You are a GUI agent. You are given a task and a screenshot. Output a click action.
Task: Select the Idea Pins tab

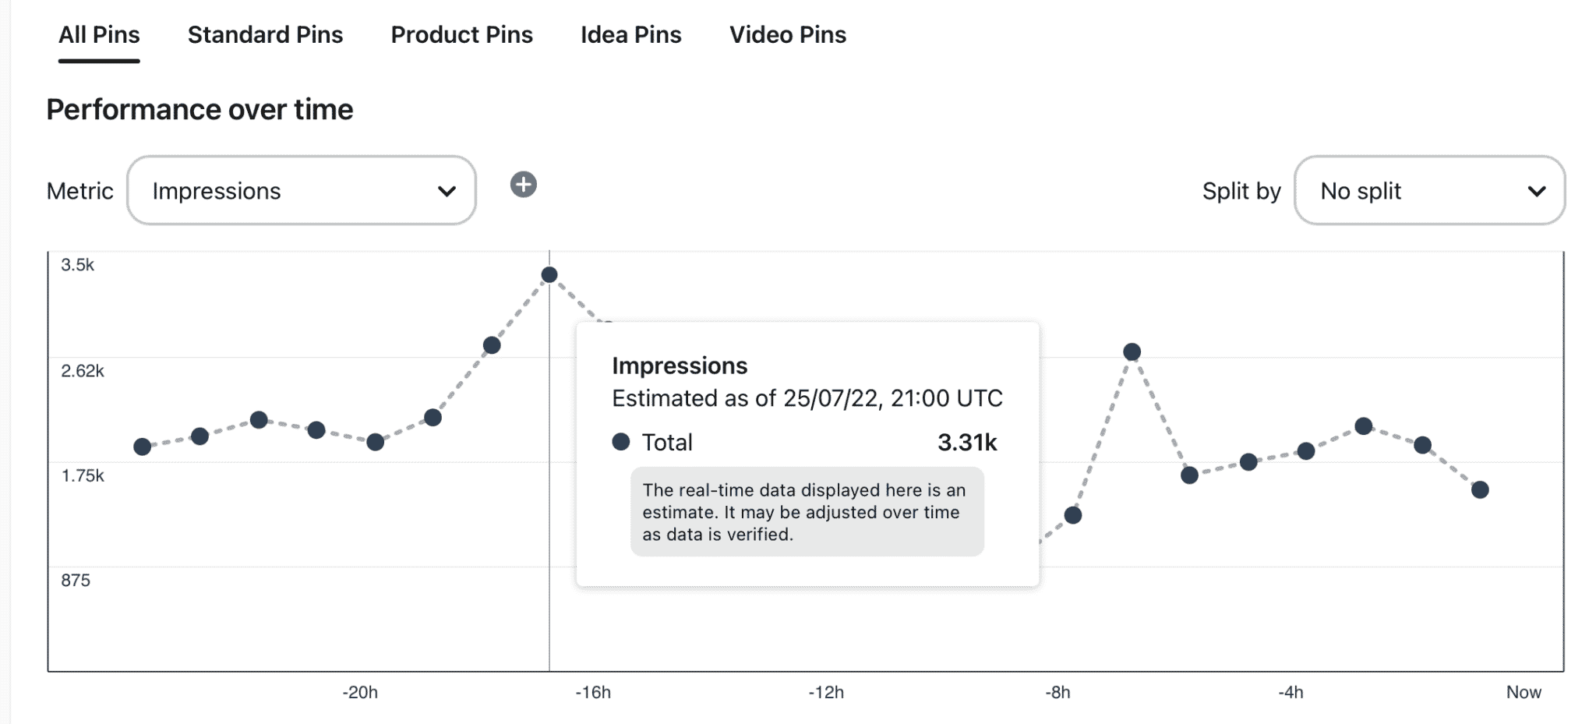[x=630, y=34]
